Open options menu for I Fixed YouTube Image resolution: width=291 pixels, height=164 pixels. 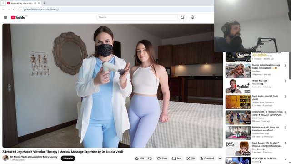pyautogui.click(x=285, y=81)
